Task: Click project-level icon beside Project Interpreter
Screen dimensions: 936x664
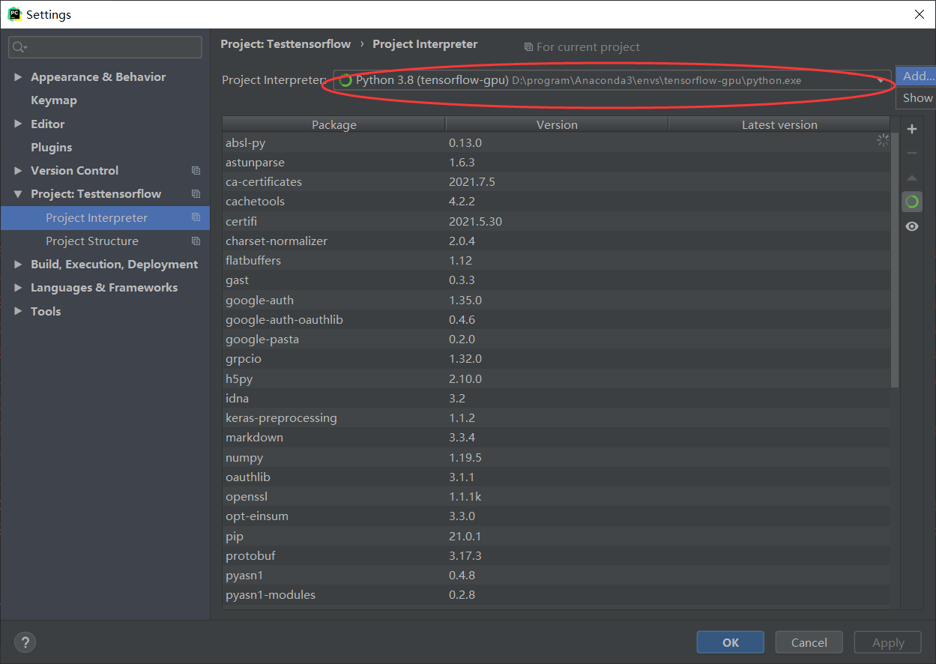Action: (196, 218)
